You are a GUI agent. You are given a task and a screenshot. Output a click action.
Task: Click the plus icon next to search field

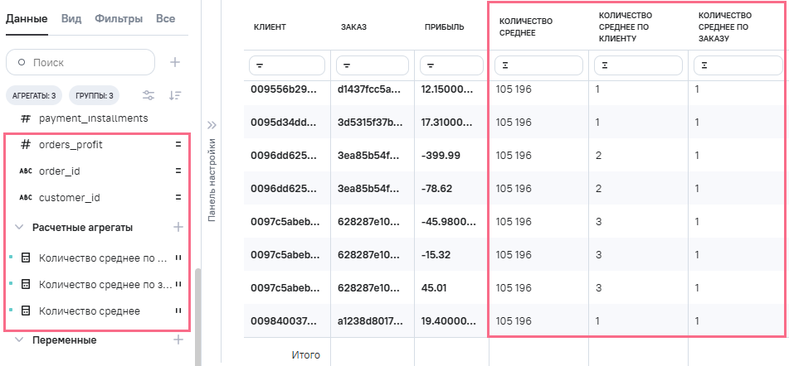coord(175,62)
